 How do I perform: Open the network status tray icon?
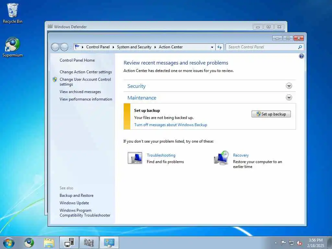click(291, 243)
